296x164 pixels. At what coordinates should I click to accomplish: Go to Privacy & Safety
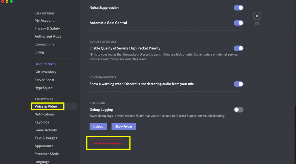coord(47,28)
